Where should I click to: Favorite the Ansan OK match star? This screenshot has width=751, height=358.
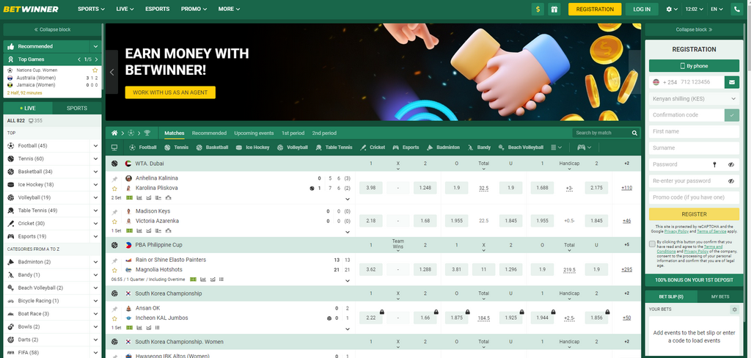coord(114,318)
